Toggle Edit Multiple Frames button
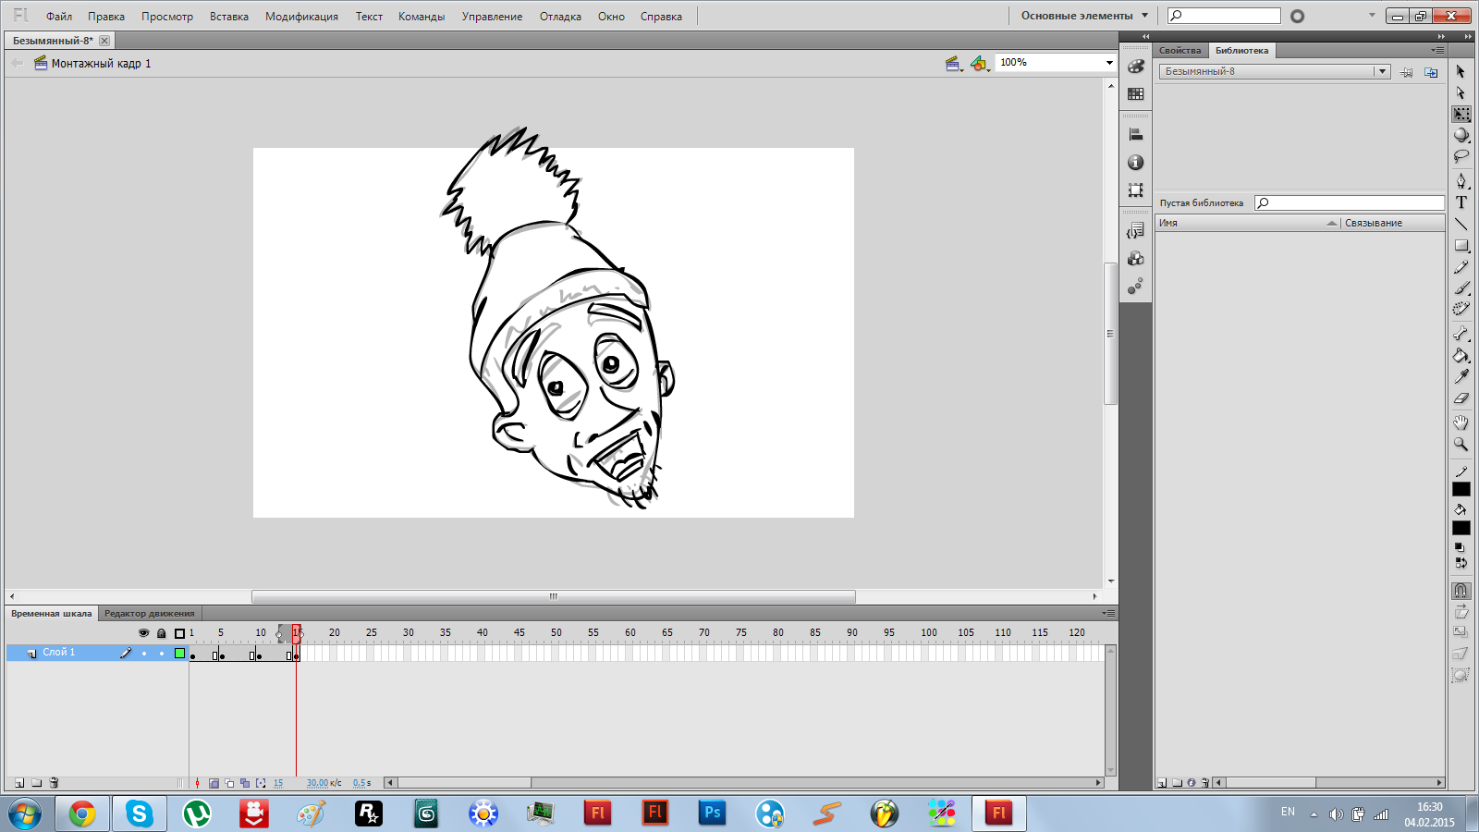 coord(245,783)
